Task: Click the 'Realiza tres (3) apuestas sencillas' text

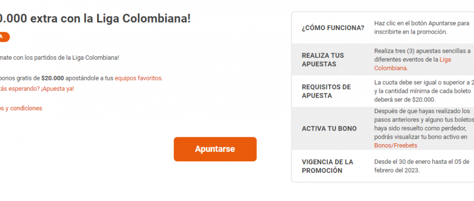Action: (x=422, y=51)
